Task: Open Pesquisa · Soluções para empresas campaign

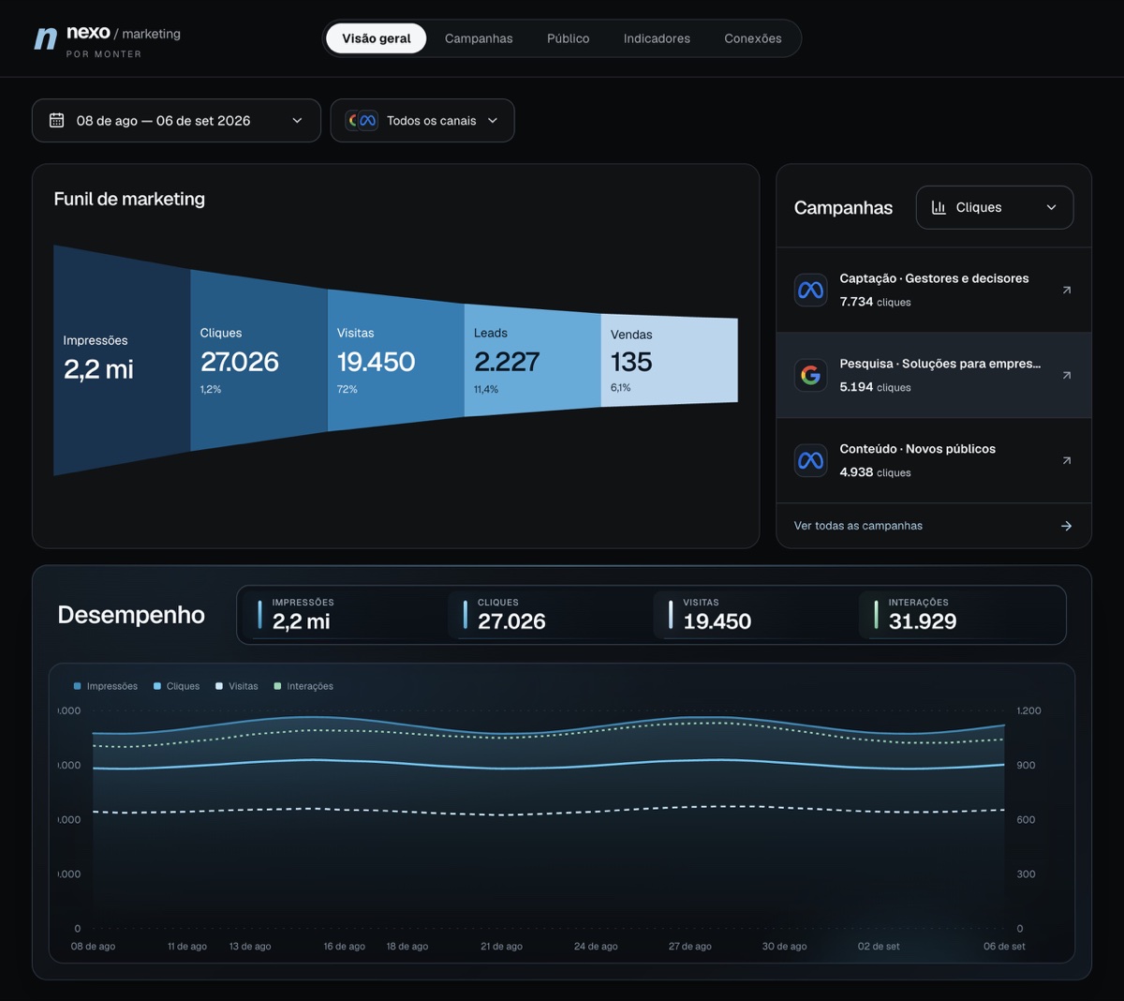Action: [934, 375]
